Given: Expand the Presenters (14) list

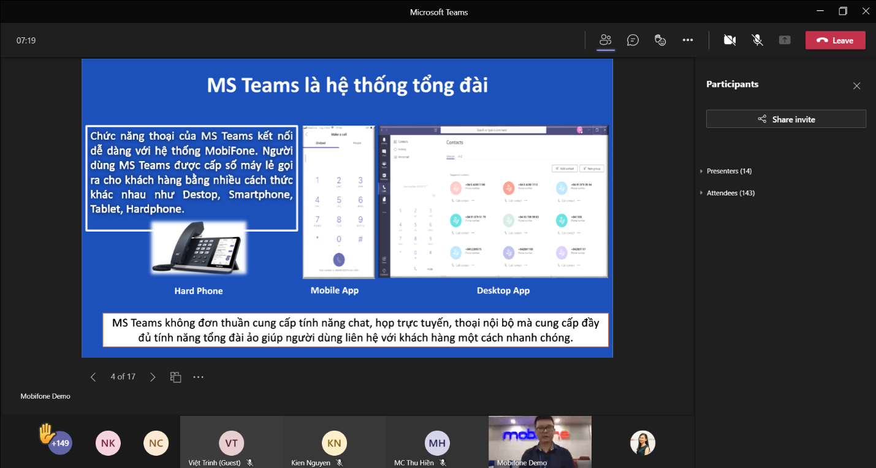Looking at the screenshot, I should [x=726, y=171].
